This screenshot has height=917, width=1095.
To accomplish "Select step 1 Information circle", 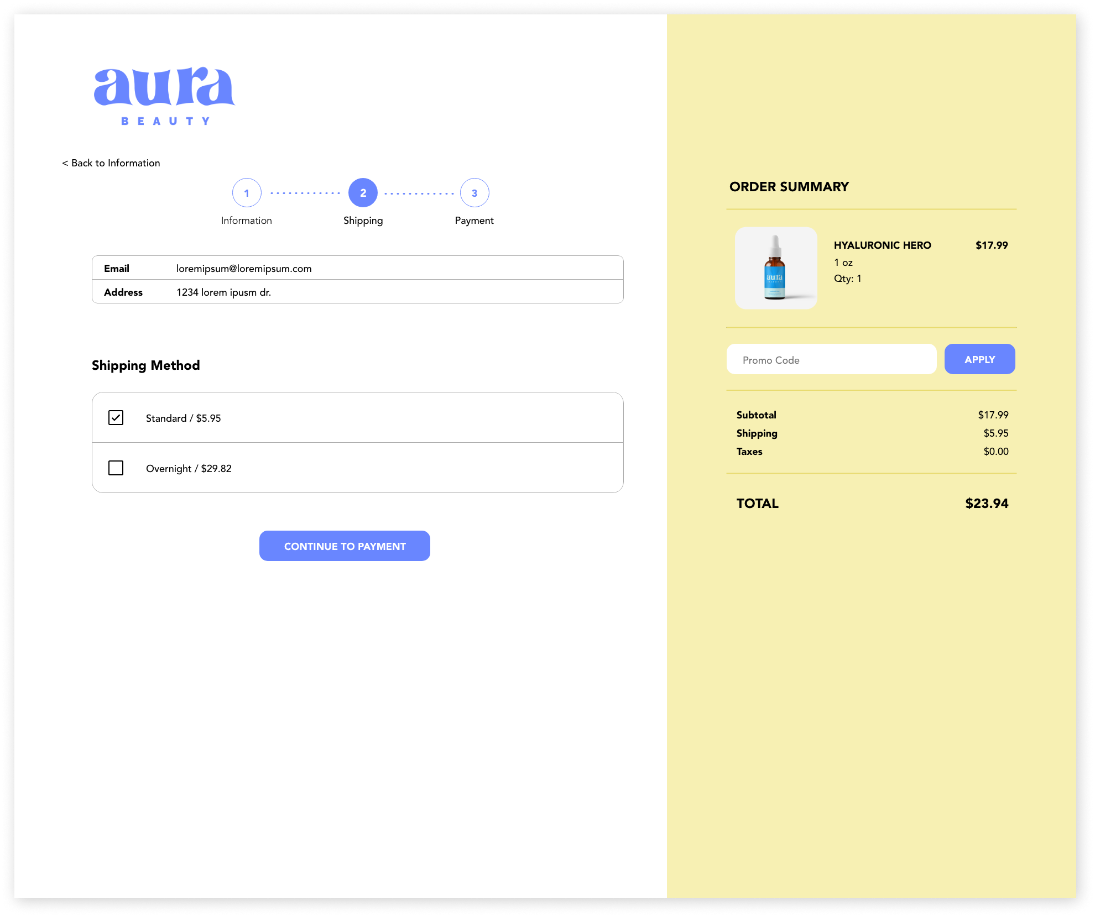I will (x=247, y=193).
